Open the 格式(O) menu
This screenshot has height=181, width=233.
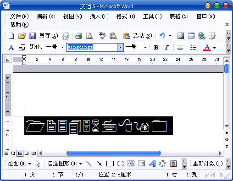click(x=126, y=16)
